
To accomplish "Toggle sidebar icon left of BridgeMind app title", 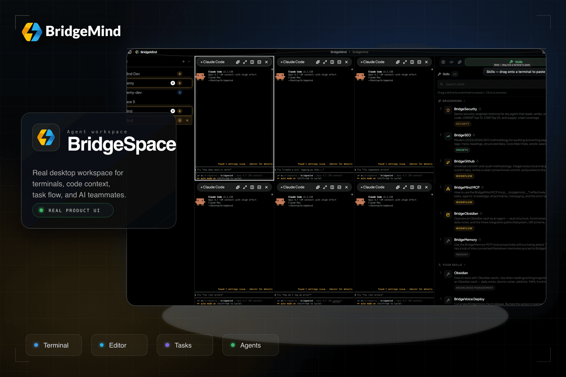I will (x=130, y=52).
